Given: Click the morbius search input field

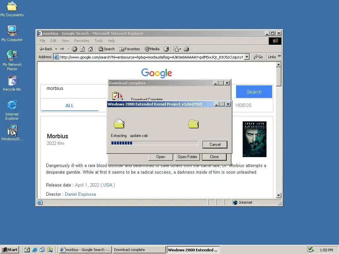Looking at the screenshot, I should coord(74,91).
